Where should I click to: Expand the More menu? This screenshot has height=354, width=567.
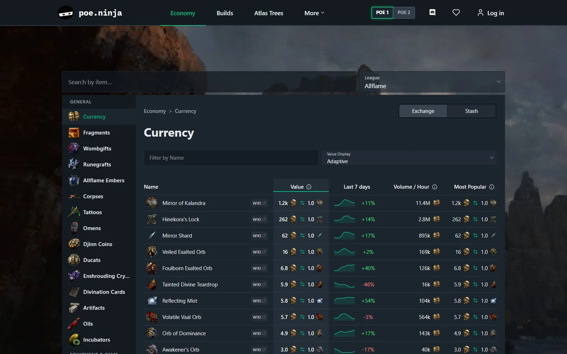click(x=314, y=13)
